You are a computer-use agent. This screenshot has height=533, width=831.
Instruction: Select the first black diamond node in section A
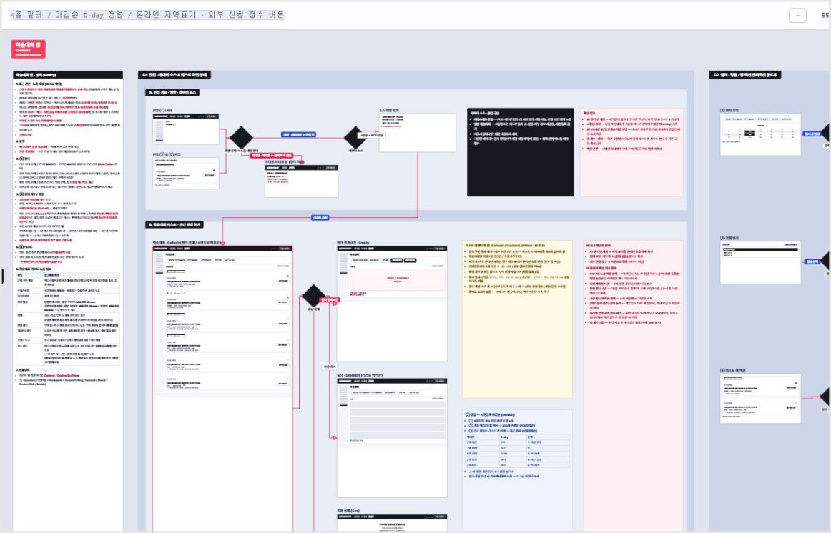click(241, 138)
